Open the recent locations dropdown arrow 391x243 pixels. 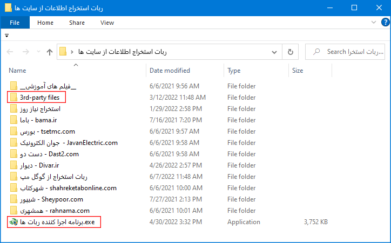click(x=37, y=52)
